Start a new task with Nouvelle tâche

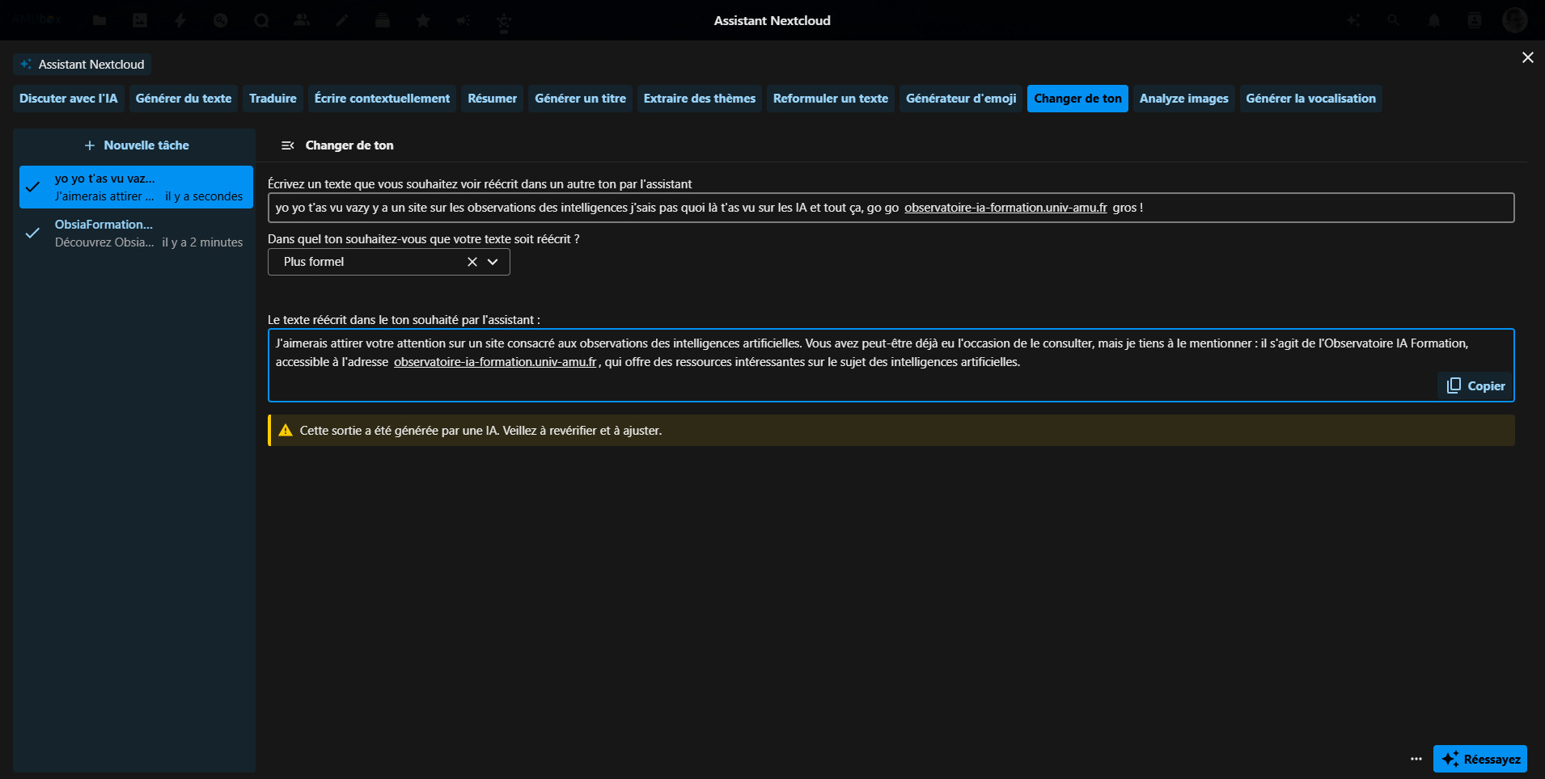pos(136,145)
